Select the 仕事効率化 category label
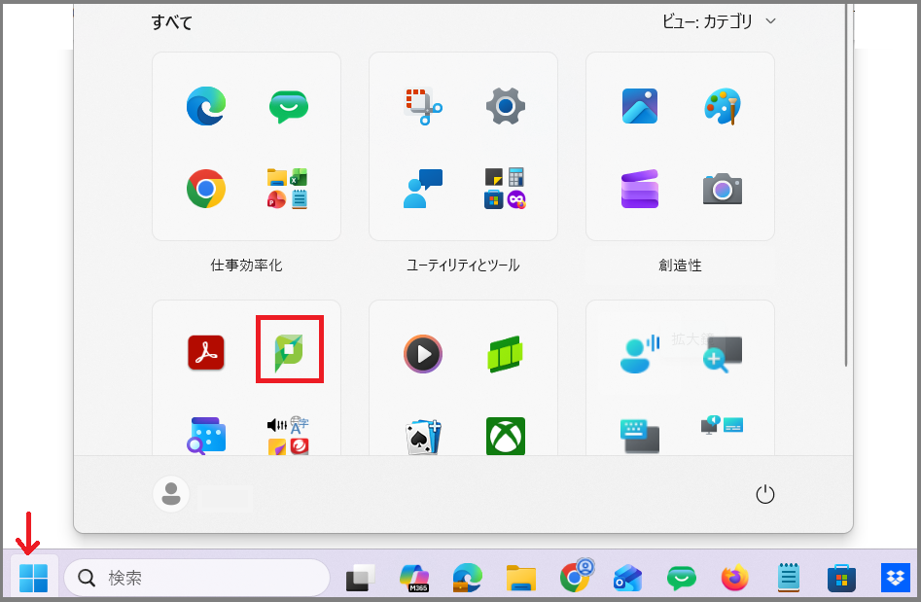921x602 pixels. (x=246, y=265)
